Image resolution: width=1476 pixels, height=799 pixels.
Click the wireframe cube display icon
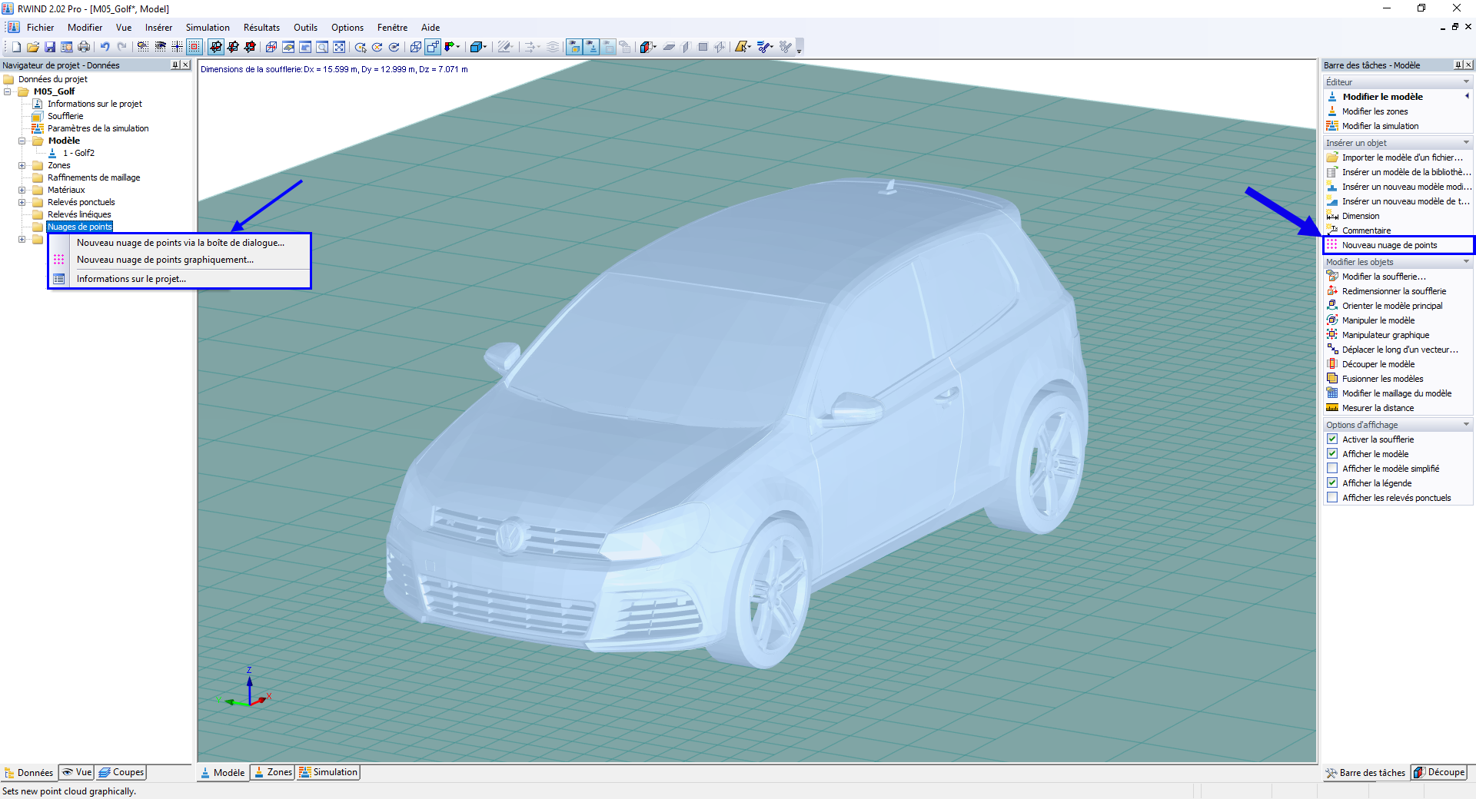[415, 47]
